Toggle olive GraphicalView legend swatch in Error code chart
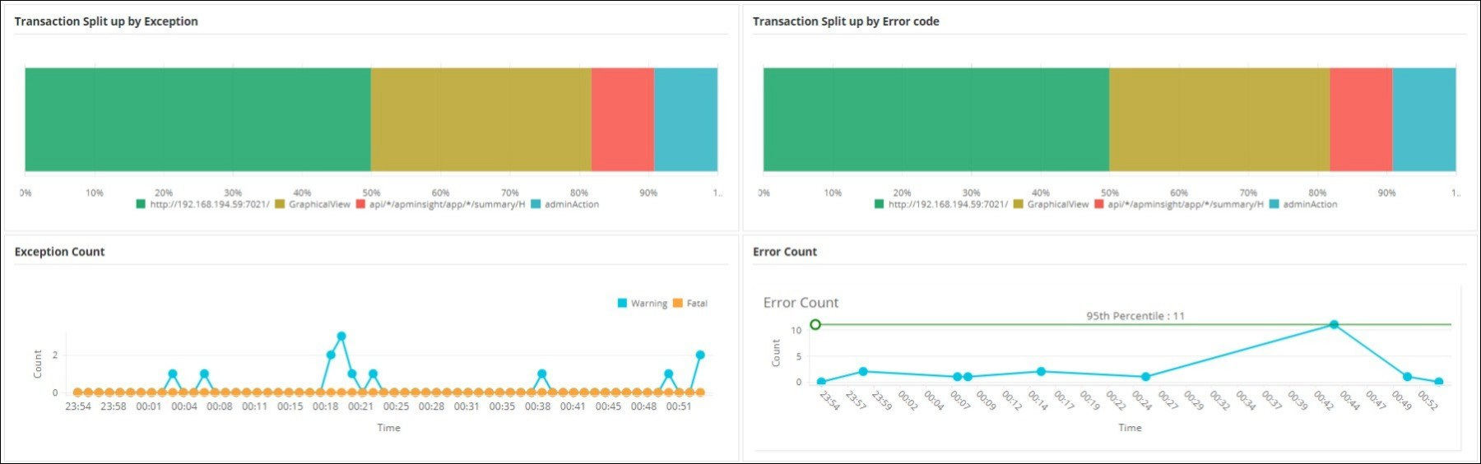Viewport: 1481px width, 464px height. pyautogui.click(x=1018, y=204)
